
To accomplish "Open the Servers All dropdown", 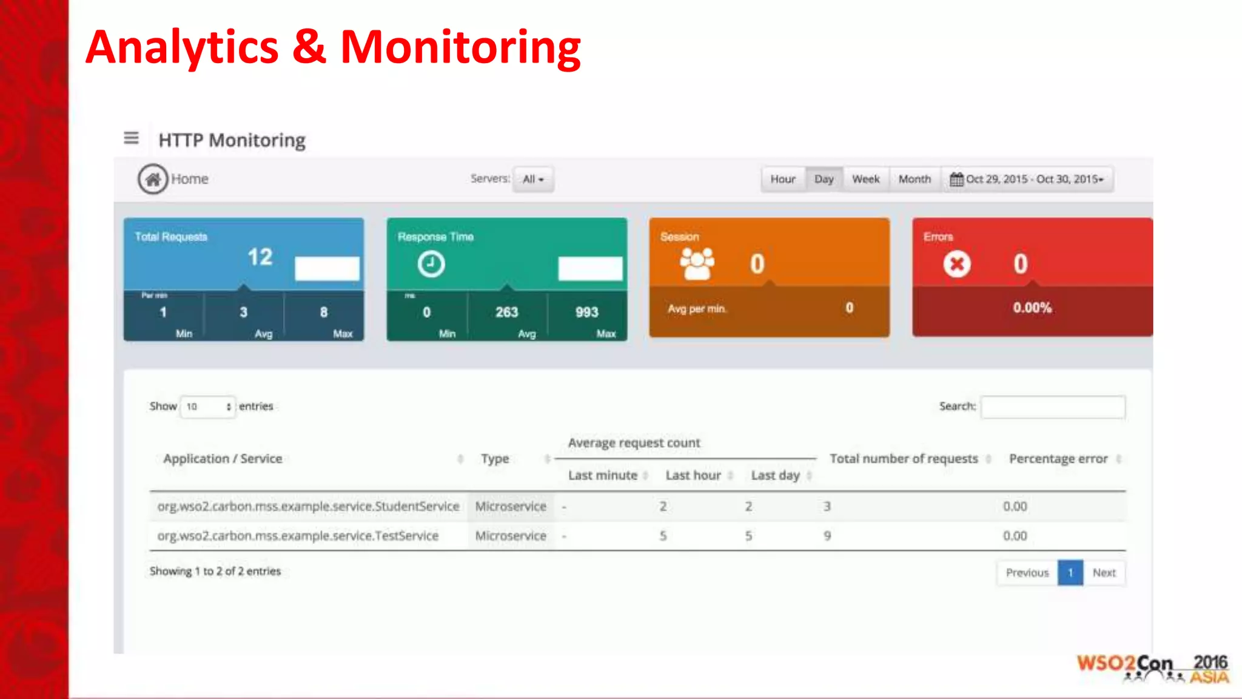I will coord(533,179).
